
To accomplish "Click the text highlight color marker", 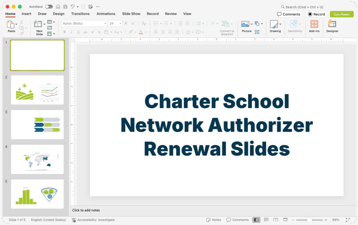I will (x=131, y=32).
